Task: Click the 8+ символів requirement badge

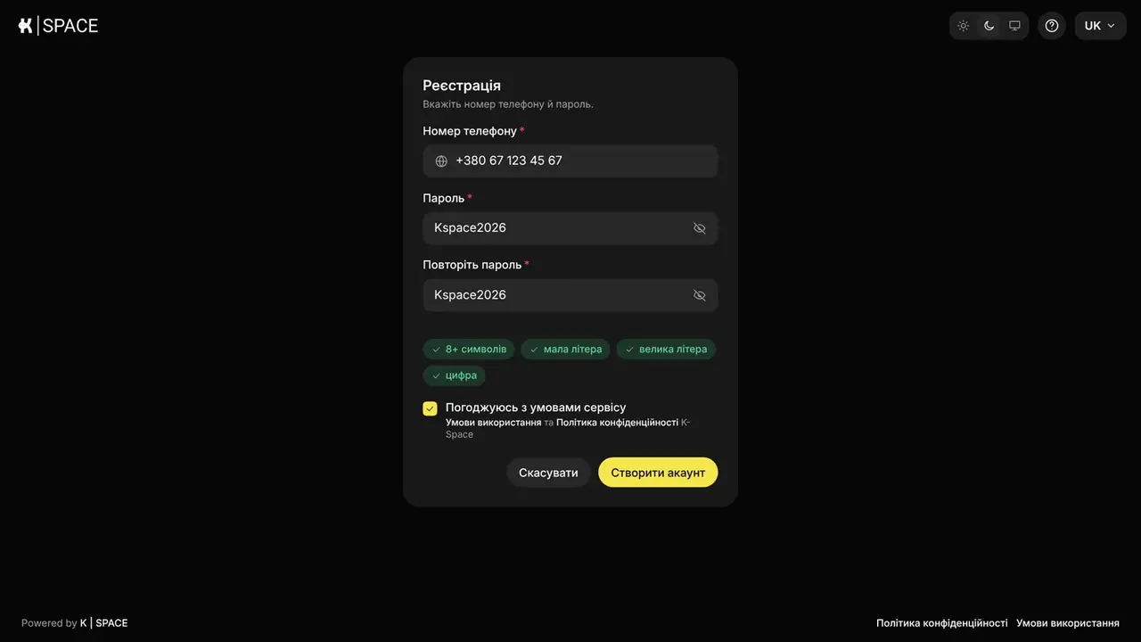Action: click(469, 350)
